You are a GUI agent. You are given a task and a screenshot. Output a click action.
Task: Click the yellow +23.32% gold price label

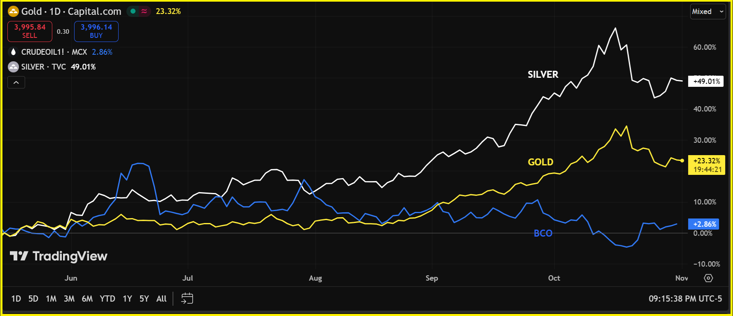click(706, 165)
